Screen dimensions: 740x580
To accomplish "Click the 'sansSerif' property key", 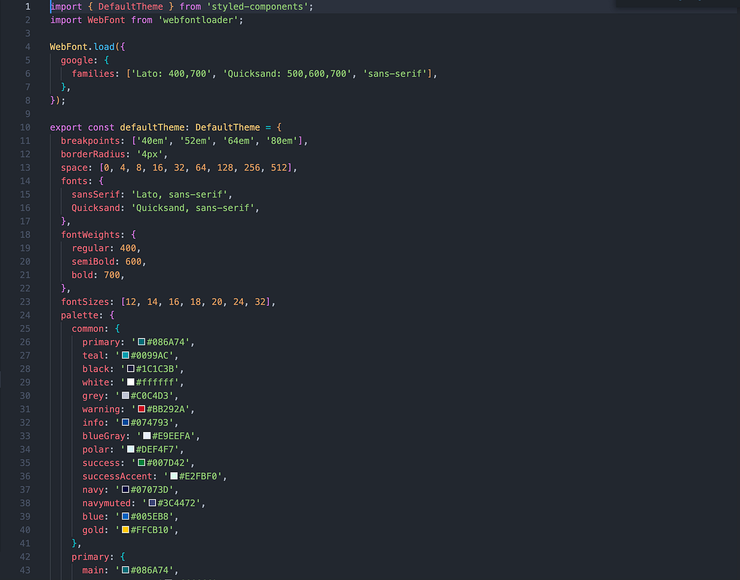I will (96, 195).
